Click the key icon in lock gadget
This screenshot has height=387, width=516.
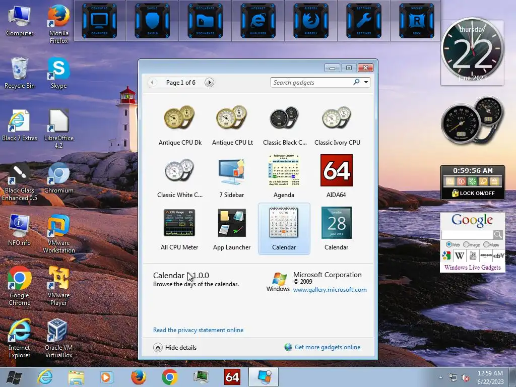(483, 181)
